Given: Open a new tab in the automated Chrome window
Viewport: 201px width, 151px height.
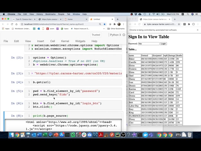Looking at the screenshot, I should 175,19.
